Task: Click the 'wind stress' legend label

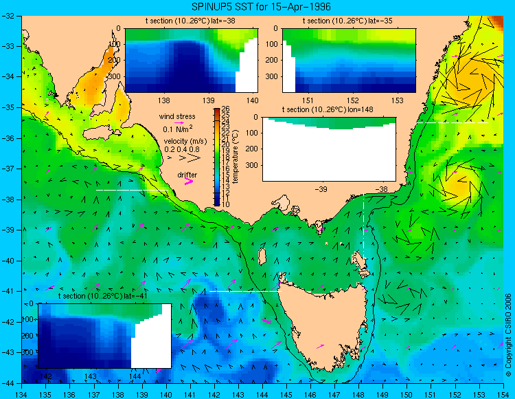Action: point(177,116)
